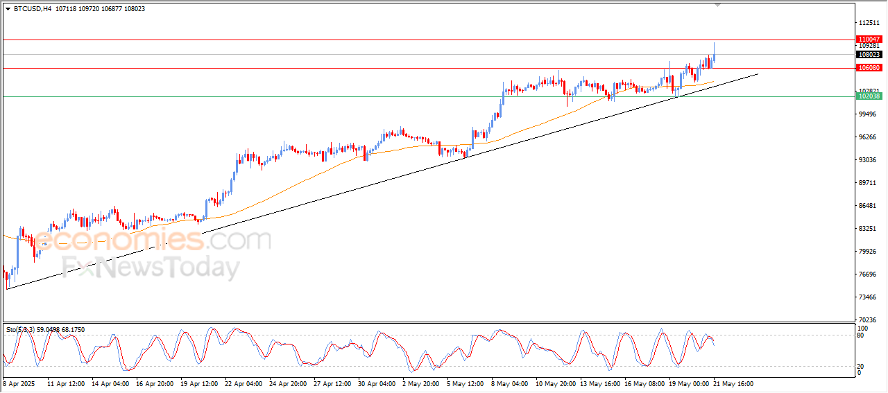Click the 109281 price axis value
Screen dimensions: 888x393
coord(869,46)
